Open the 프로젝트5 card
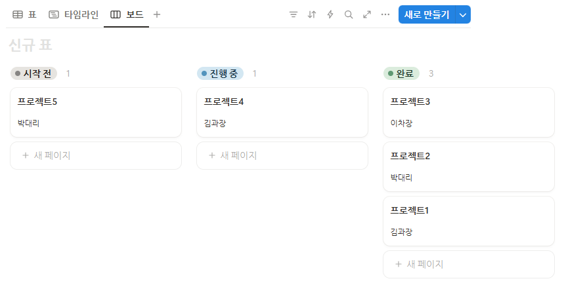 pos(96,112)
